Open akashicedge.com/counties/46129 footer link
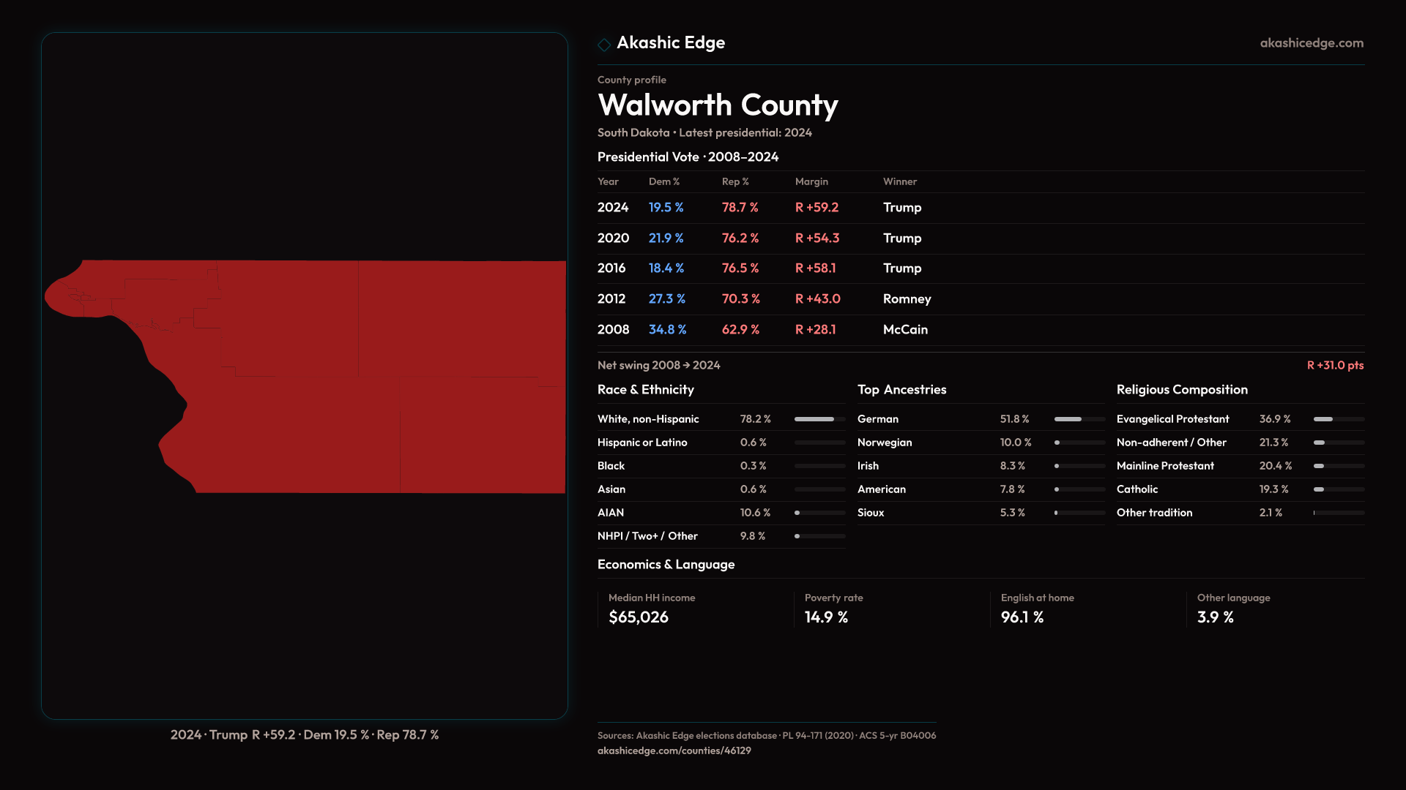The width and height of the screenshot is (1406, 790). tap(674, 750)
